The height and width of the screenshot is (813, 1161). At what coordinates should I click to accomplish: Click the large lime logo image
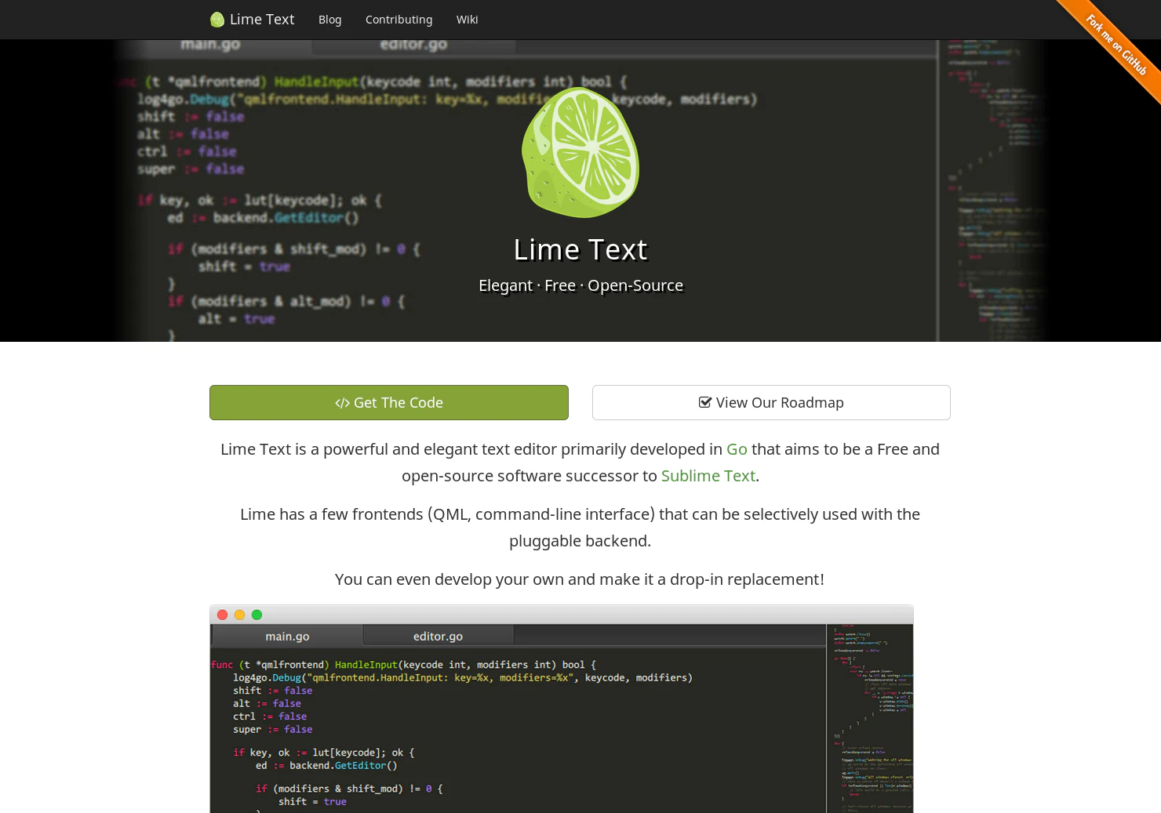[580, 152]
